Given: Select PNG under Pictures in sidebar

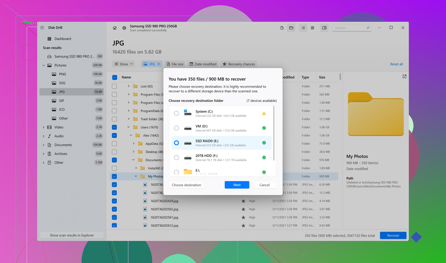Looking at the screenshot, I should click(62, 74).
